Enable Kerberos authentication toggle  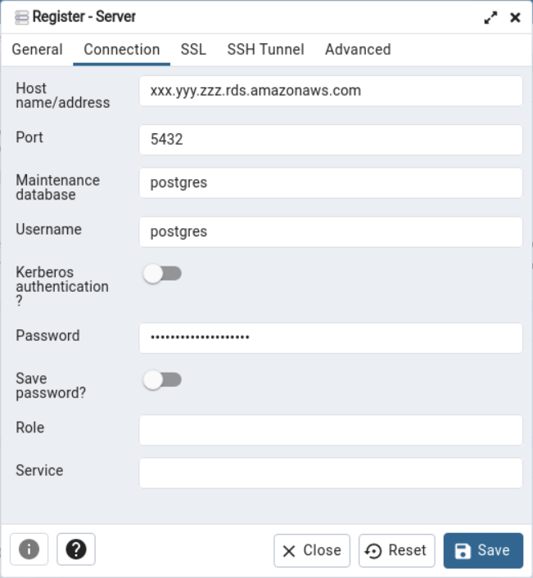click(x=162, y=274)
